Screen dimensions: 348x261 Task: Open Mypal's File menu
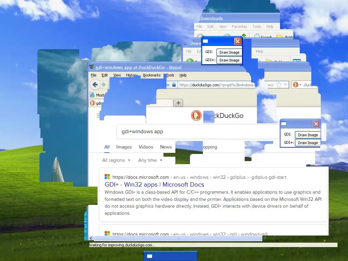point(93,75)
